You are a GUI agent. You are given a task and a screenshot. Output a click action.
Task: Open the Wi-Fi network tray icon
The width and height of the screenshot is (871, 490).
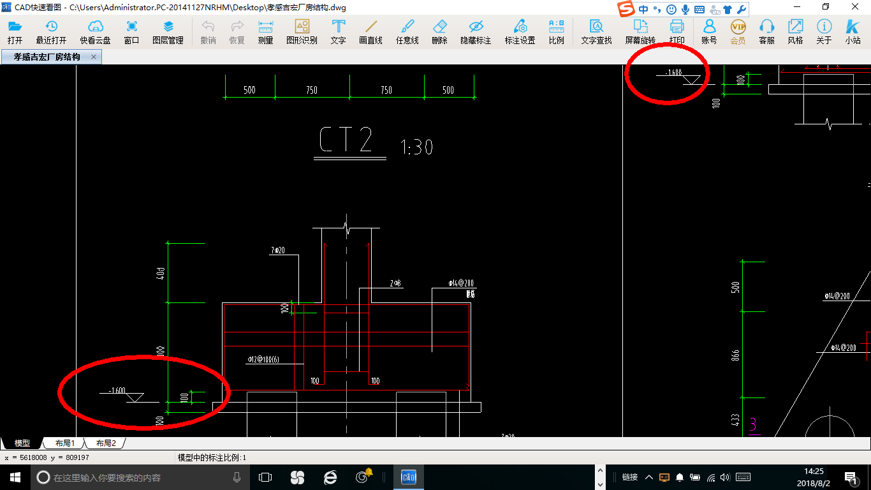click(x=711, y=477)
